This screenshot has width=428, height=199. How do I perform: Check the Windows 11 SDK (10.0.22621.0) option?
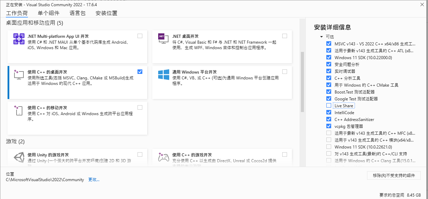[329, 147]
